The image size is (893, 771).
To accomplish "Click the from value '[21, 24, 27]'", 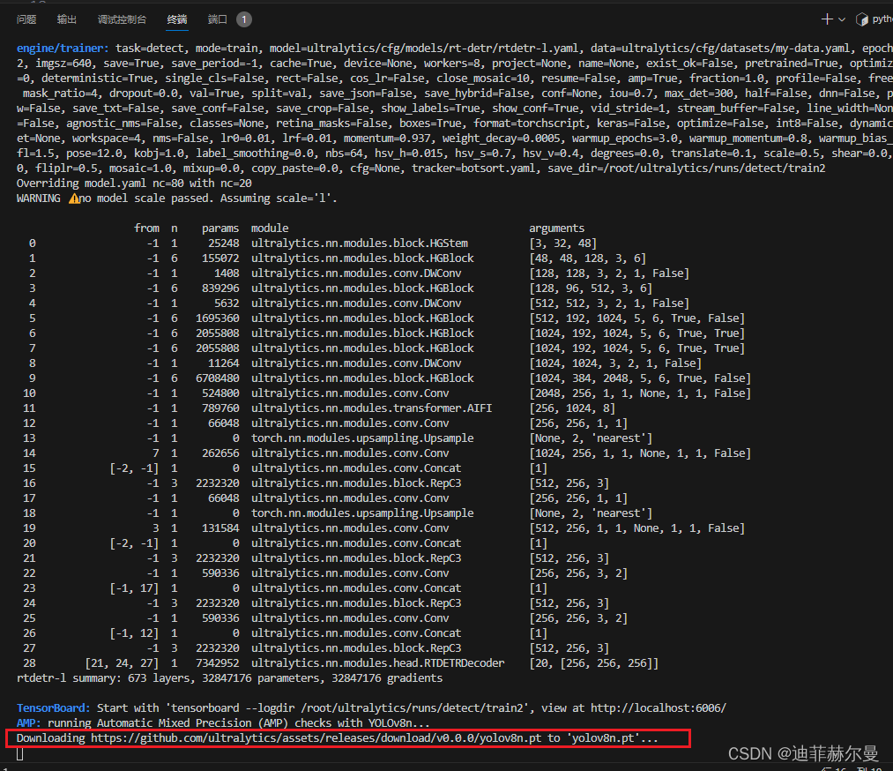I will [x=122, y=662].
